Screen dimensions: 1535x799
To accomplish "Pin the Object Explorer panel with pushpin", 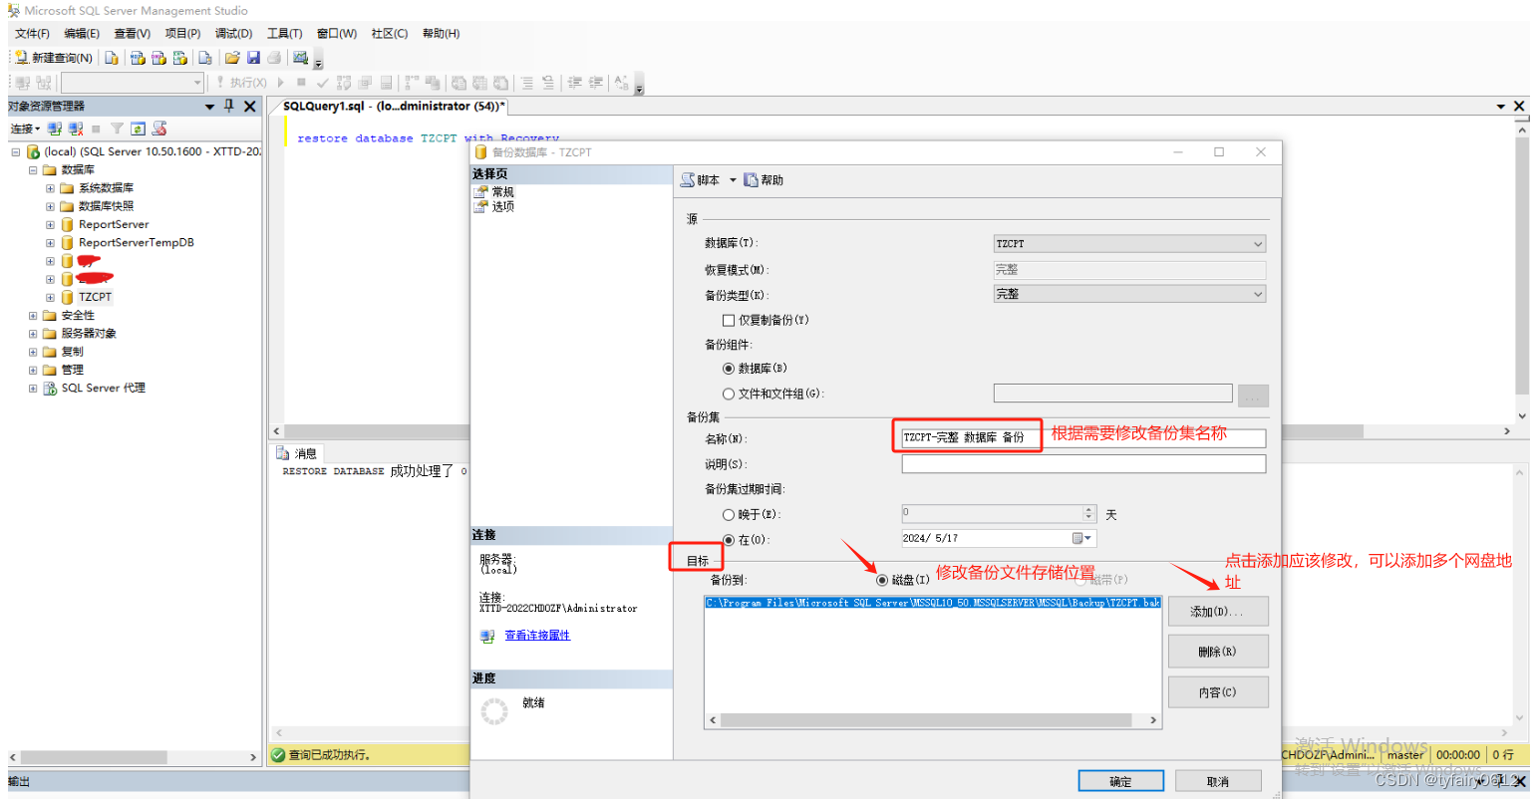I will [x=229, y=106].
